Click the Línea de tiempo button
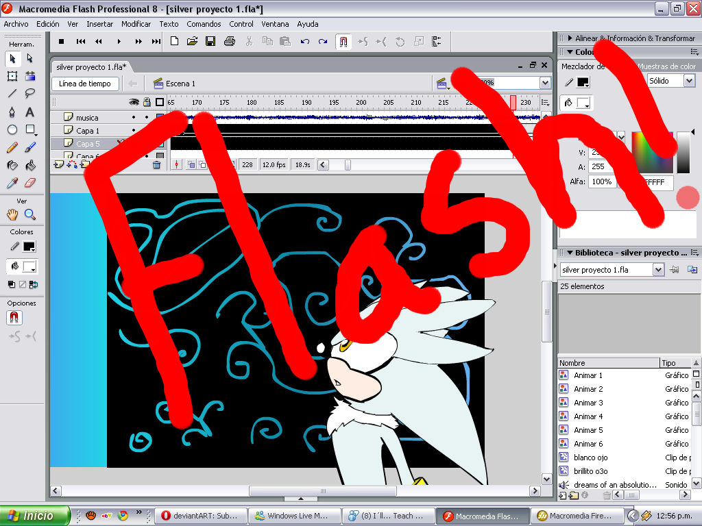This screenshot has width=702, height=526. click(x=85, y=84)
